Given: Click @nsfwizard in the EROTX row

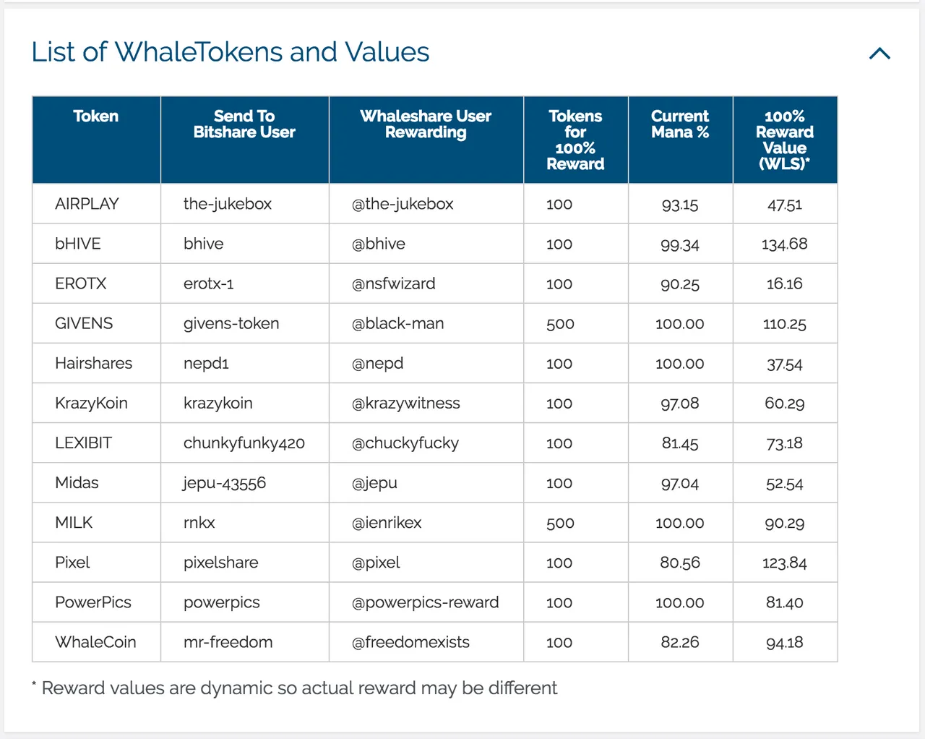Looking at the screenshot, I should (394, 283).
